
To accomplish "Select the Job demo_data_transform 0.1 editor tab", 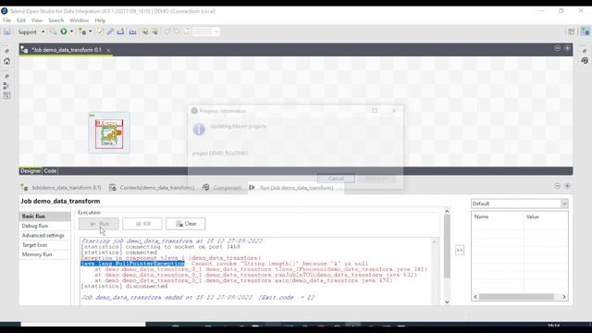I will [66, 50].
